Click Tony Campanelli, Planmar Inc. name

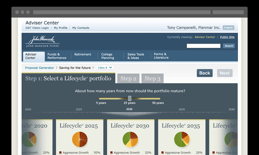[194, 27]
